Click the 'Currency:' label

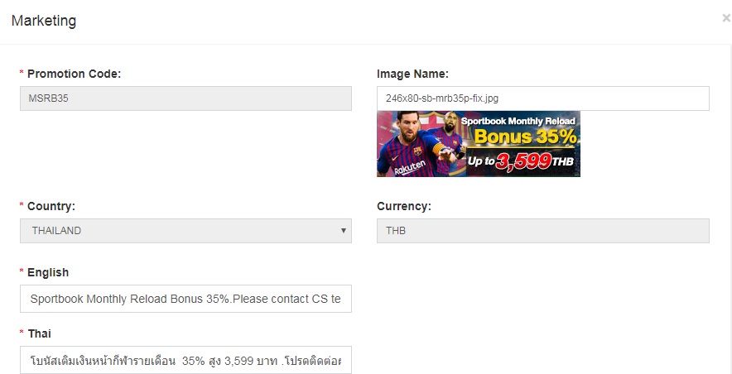point(404,206)
